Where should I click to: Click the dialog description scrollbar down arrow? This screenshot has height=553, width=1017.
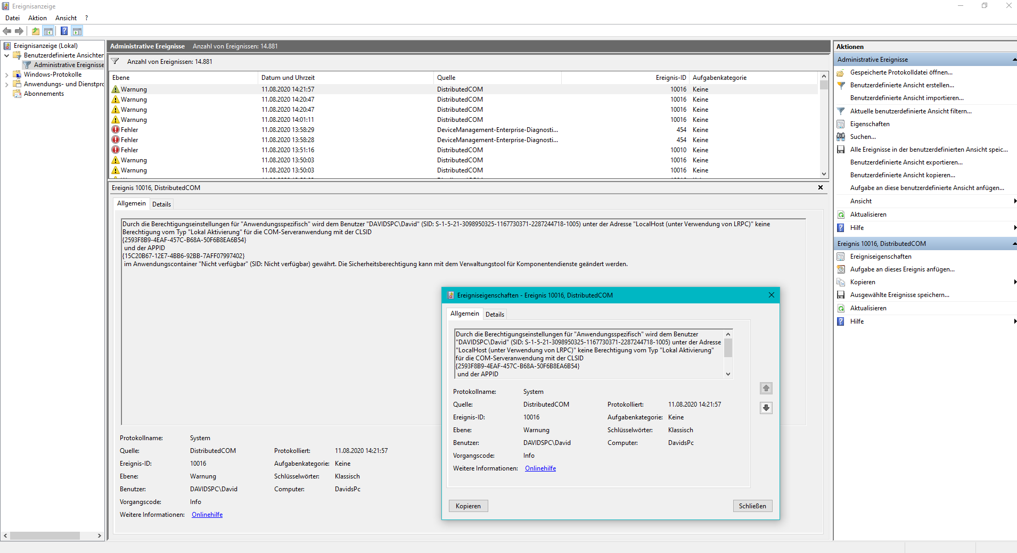click(x=728, y=374)
